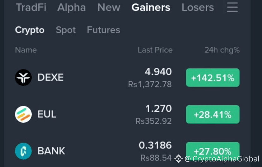Click the Binance watermark logo icon
Image resolution: width=262 pixels, height=167 pixels.
click(x=178, y=159)
